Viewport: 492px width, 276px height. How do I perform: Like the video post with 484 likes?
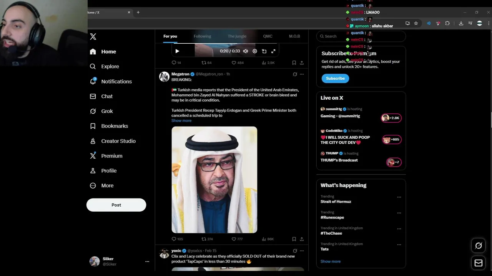(x=238, y=62)
